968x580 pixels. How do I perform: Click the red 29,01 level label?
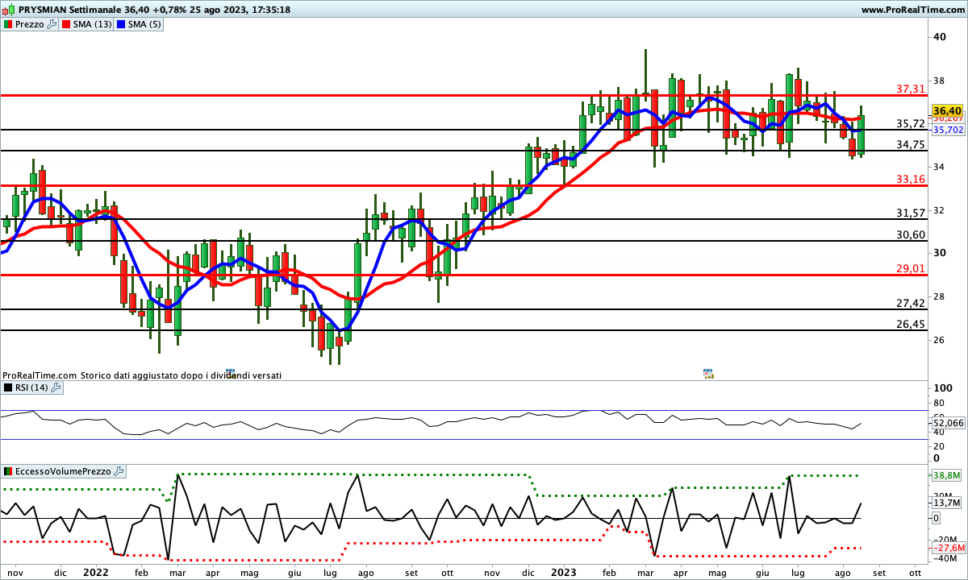point(911,268)
